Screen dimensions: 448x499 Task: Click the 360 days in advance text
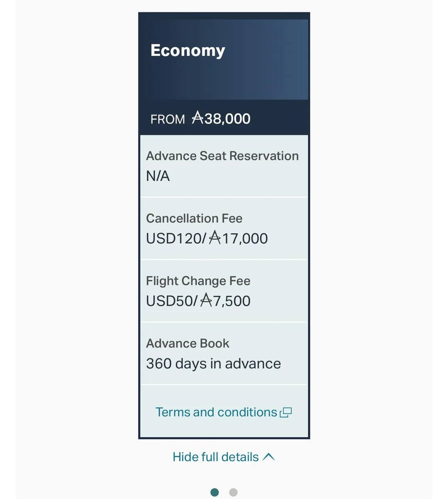pos(213,364)
